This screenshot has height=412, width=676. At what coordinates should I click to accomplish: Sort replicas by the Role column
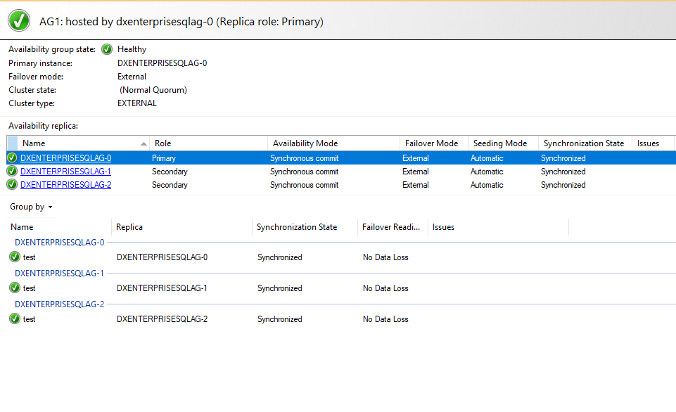pyautogui.click(x=163, y=143)
